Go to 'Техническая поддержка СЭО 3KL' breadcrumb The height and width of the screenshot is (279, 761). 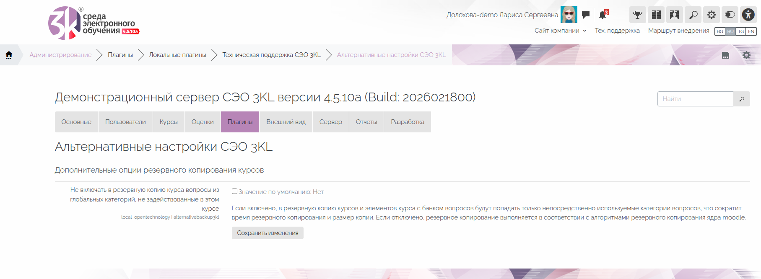point(272,55)
